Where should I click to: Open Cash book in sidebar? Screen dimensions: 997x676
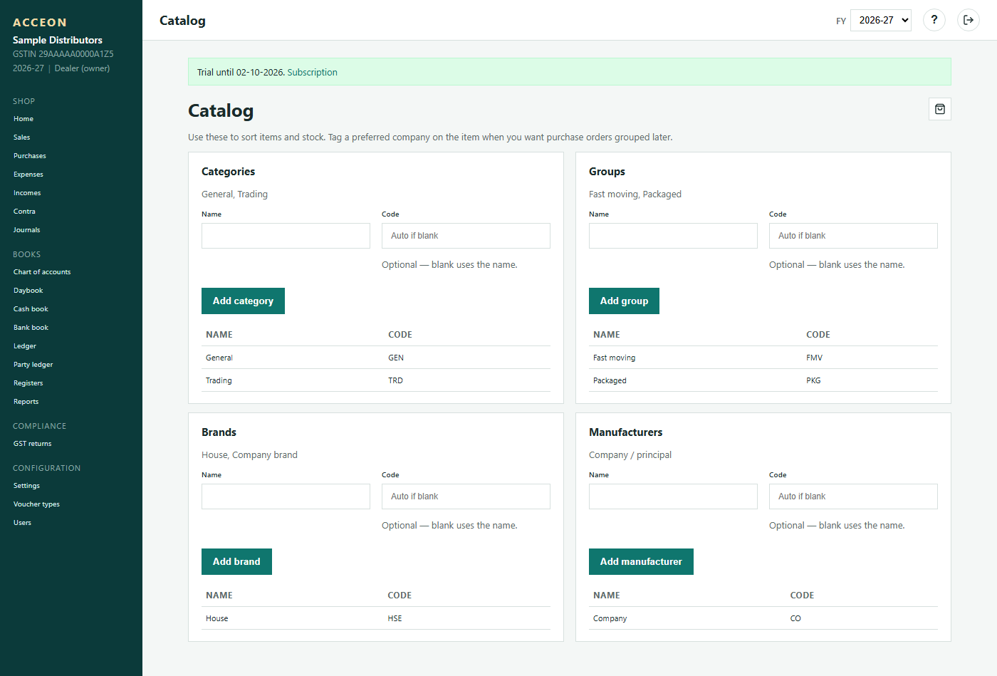click(x=31, y=309)
